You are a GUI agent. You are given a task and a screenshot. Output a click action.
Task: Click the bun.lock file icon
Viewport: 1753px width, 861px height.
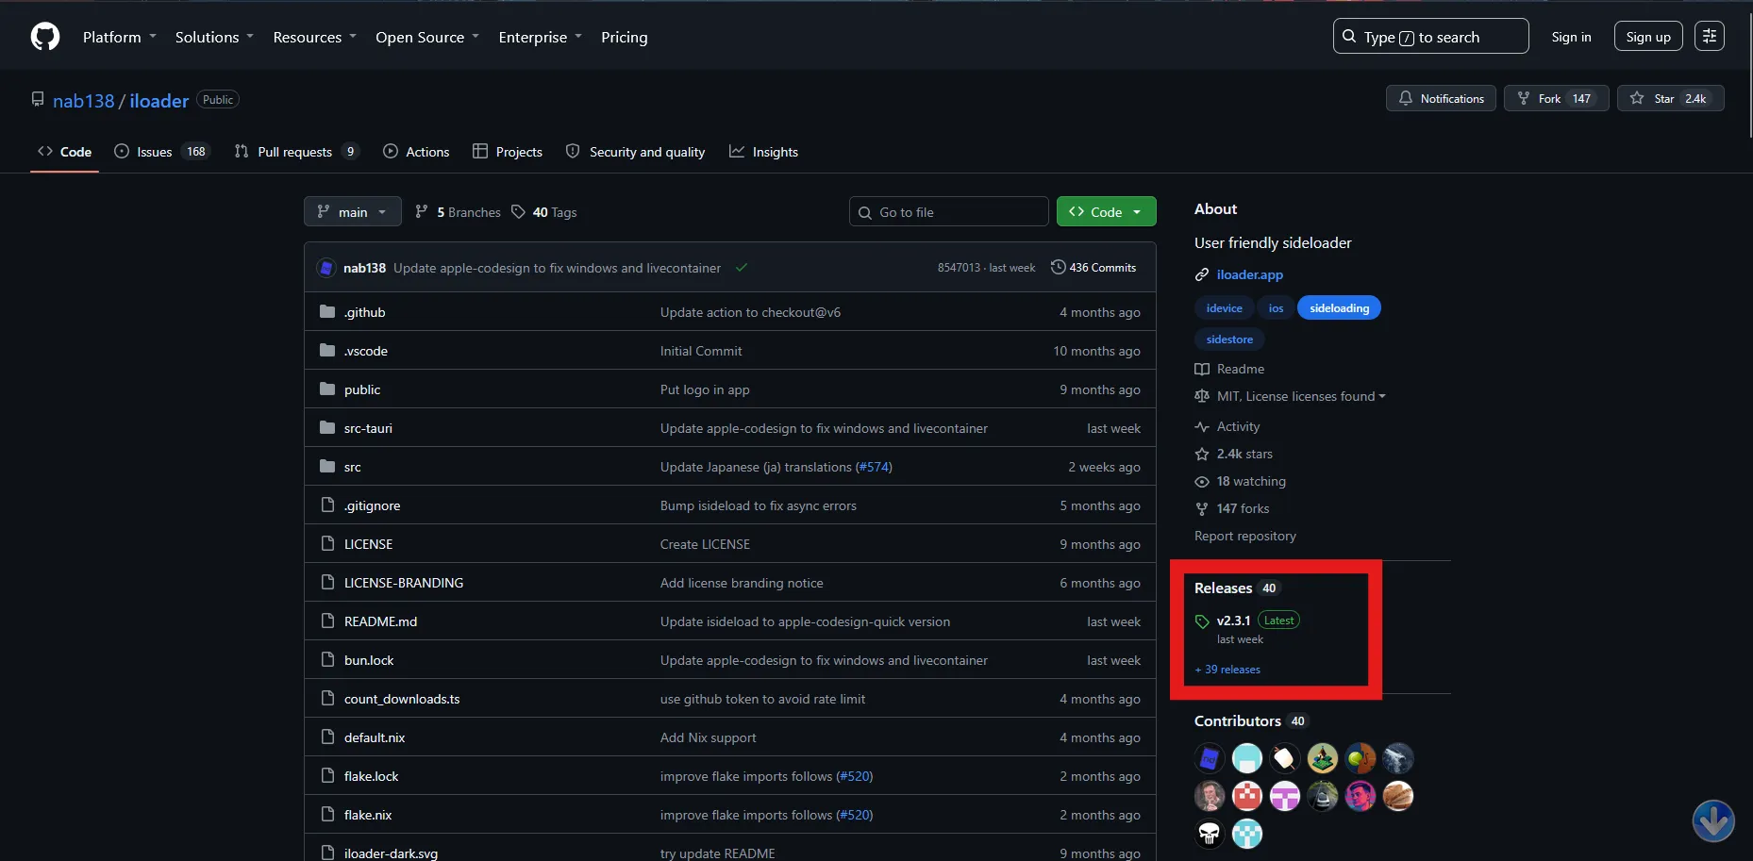point(327,660)
